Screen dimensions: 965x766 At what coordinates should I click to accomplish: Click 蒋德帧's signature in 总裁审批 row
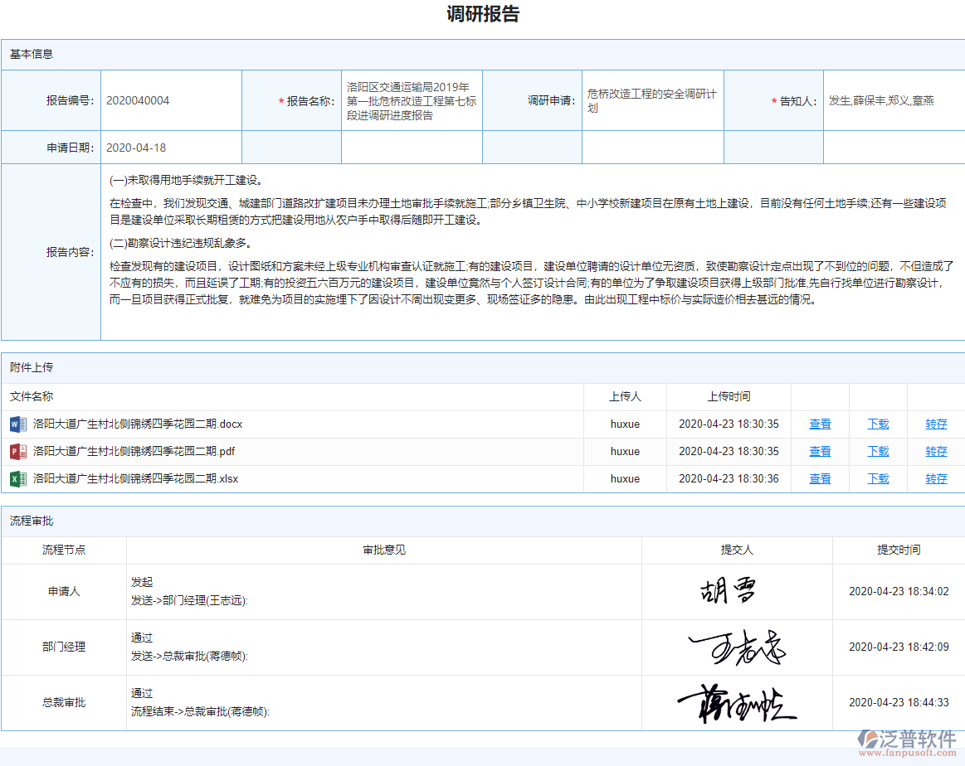click(x=736, y=702)
